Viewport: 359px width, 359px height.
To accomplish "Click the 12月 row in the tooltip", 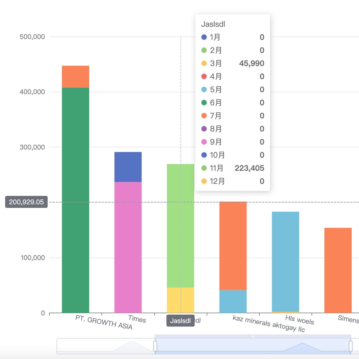I will [233, 181].
